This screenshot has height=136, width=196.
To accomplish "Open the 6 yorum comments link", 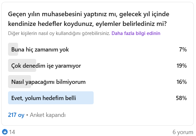I will pyautogui.click(x=183, y=132).
